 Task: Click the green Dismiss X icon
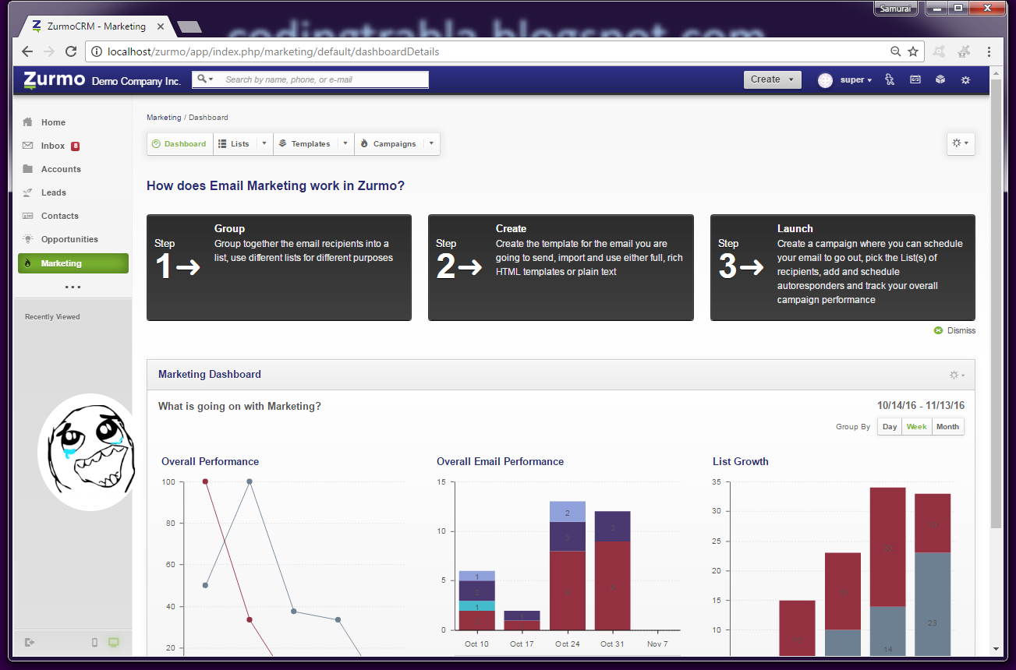pos(938,330)
